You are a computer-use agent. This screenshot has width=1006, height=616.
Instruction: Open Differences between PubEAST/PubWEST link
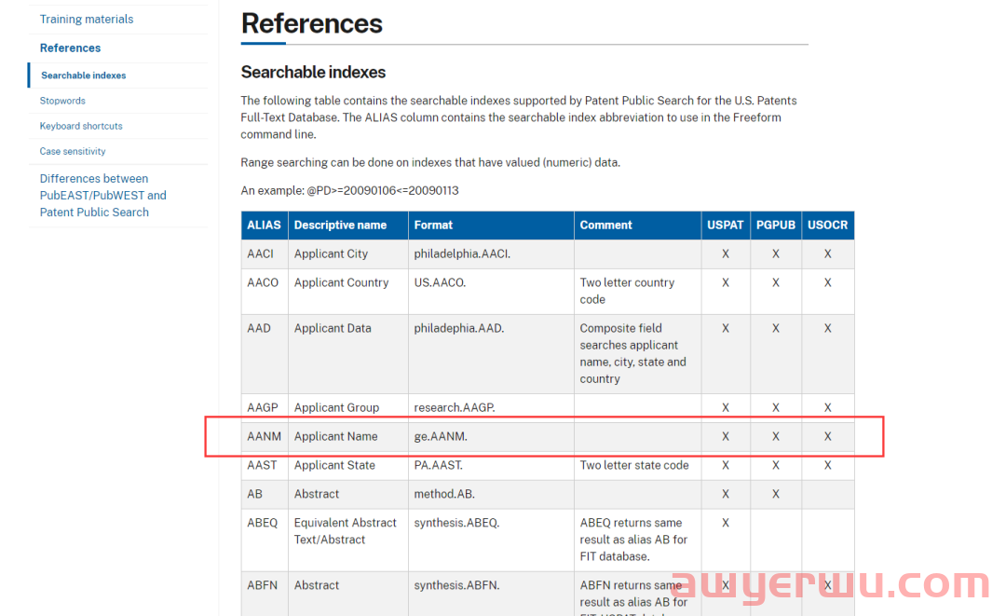[x=102, y=196]
